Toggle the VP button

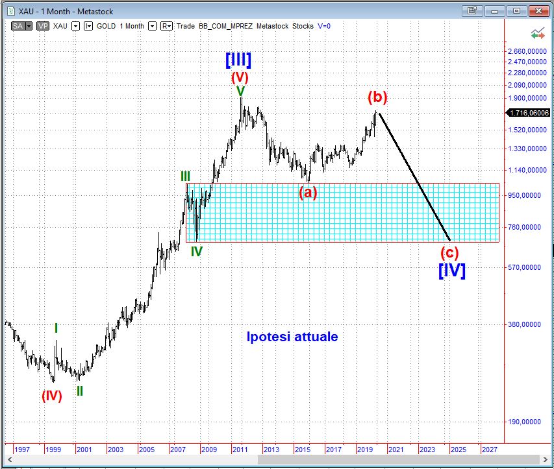[43, 26]
